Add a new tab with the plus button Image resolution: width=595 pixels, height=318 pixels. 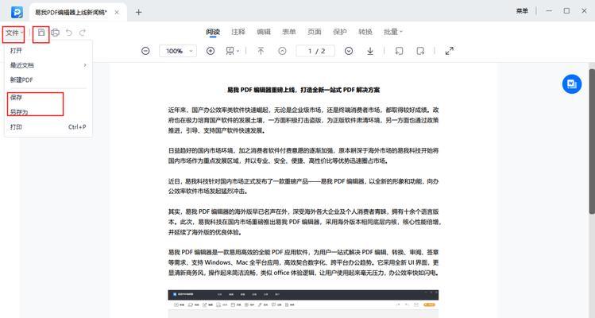[x=138, y=12]
